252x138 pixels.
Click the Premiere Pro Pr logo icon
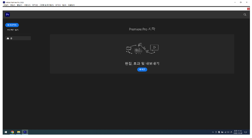point(8,14)
